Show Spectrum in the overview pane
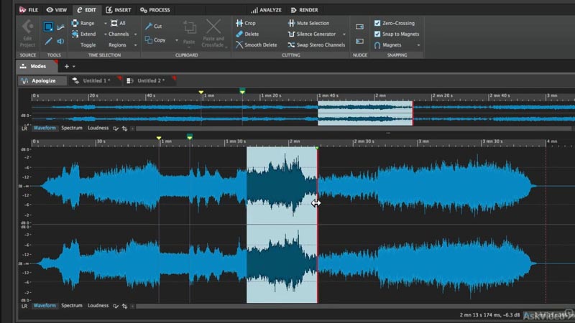Screen dimensions: 575x323 [71, 128]
